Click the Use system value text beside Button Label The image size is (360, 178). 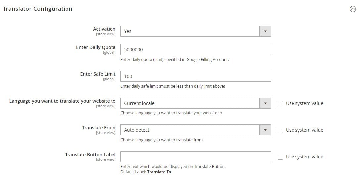pos(304,157)
